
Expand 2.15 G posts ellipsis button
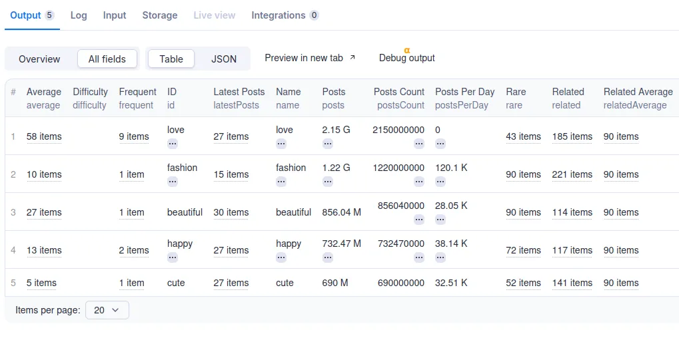pyautogui.click(x=327, y=144)
